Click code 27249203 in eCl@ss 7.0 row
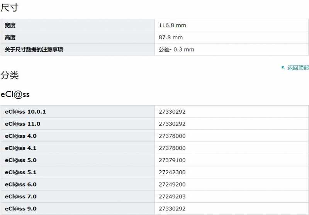Image resolution: width=309 pixels, height=215 pixels. click(x=172, y=197)
